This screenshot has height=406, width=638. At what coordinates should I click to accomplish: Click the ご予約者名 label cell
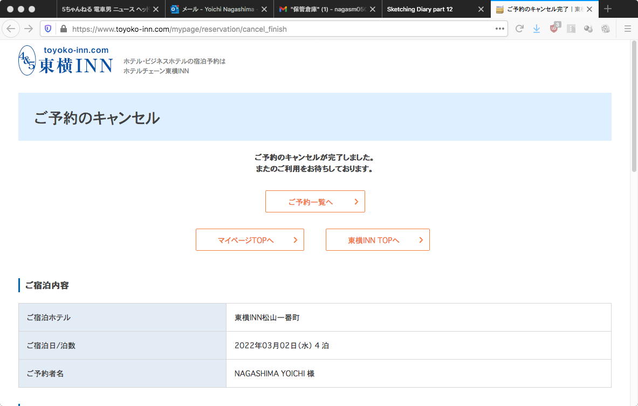[x=122, y=374]
